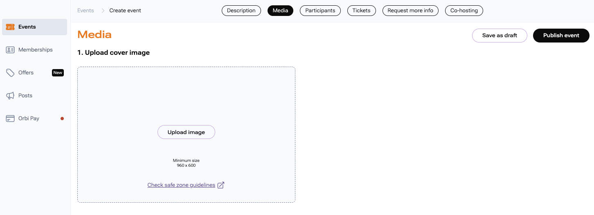Click the Posts megaphone icon
The width and height of the screenshot is (594, 215).
coord(10,96)
